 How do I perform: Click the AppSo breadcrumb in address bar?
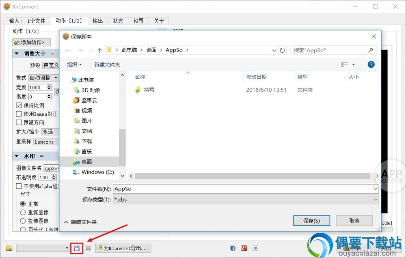(x=174, y=50)
